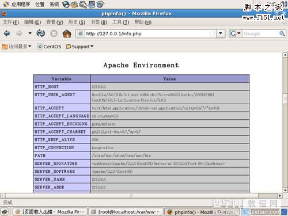288x216 pixels.
Task: Expand the Support bookmarks folder
Action: [79, 47]
